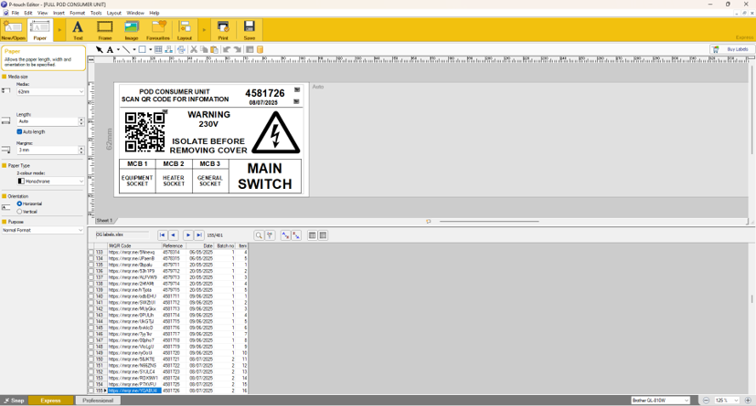Toggle the Snap mode button

[14, 401]
